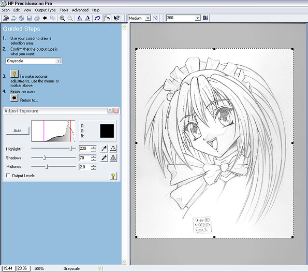Click the Highlights slider handle
The height and width of the screenshot is (272, 308).
point(72,148)
